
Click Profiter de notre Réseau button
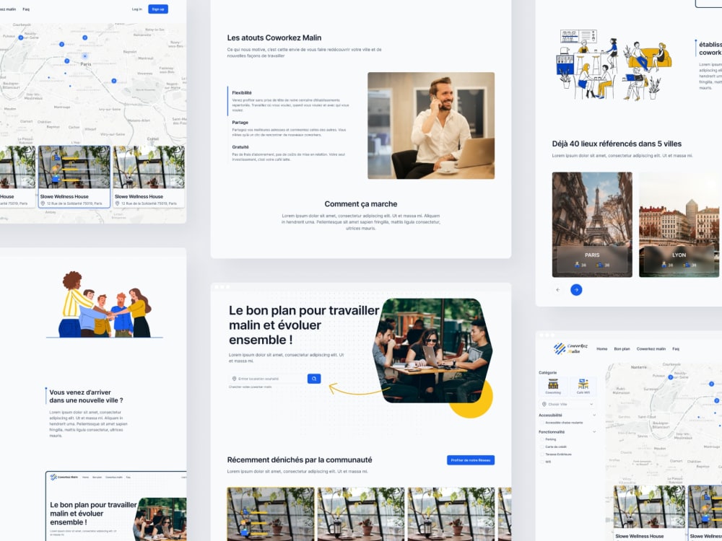471,460
